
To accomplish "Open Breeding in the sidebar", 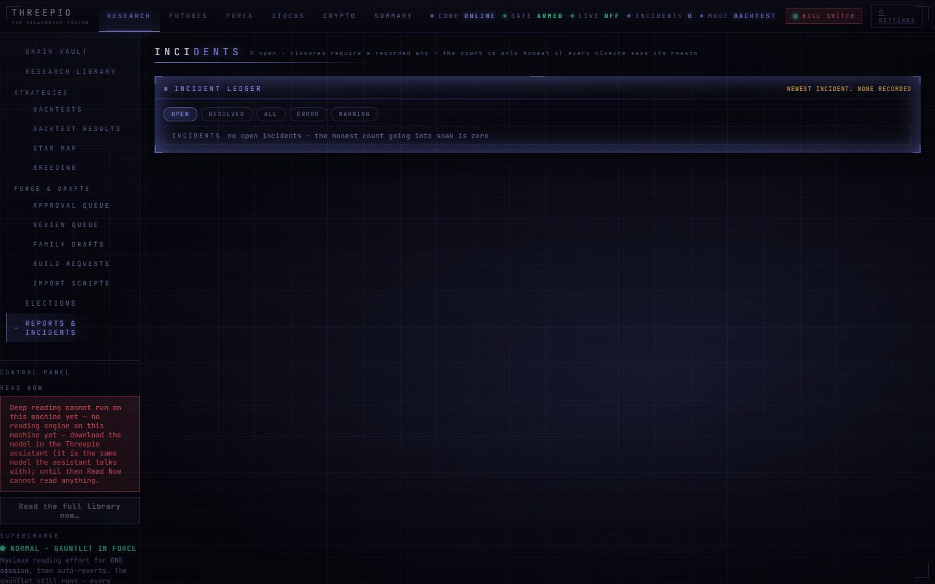I will click(55, 167).
